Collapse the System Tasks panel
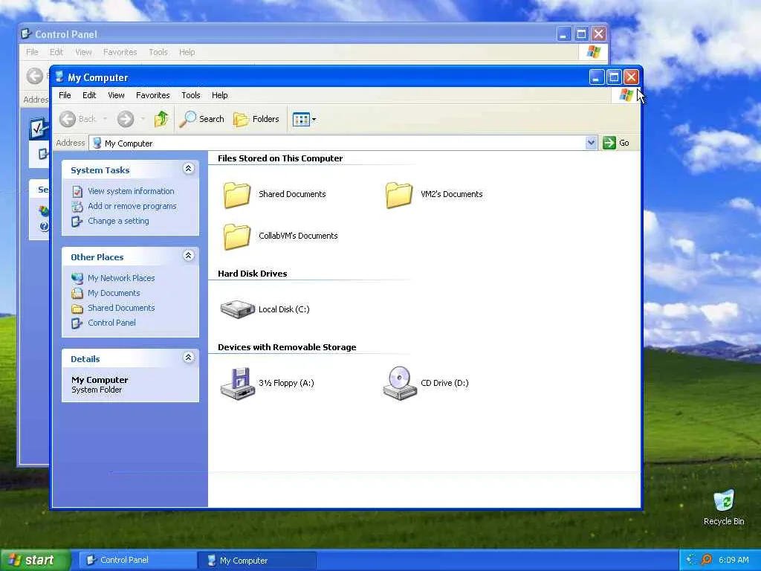The width and height of the screenshot is (761, 571). (188, 169)
